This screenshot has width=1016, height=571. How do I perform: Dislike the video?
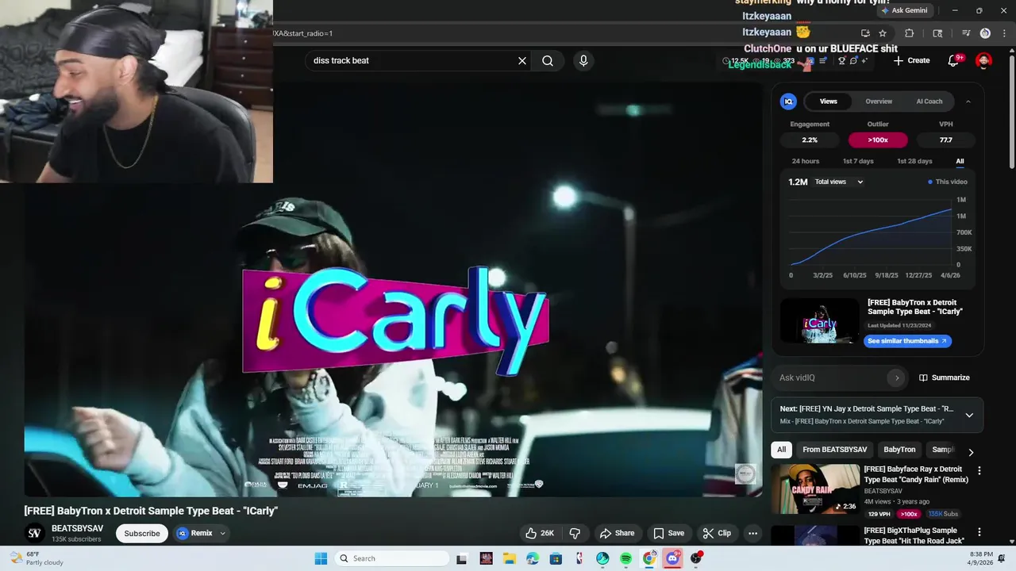tap(575, 533)
